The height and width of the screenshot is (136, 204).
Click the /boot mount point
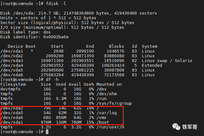coord(103,122)
